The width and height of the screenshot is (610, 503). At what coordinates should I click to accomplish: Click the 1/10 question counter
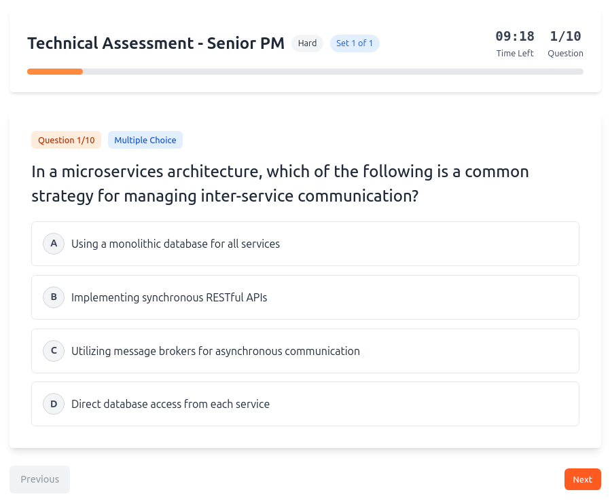565,36
